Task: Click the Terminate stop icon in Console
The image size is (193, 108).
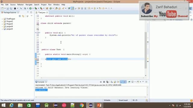Action: coord(101,82)
